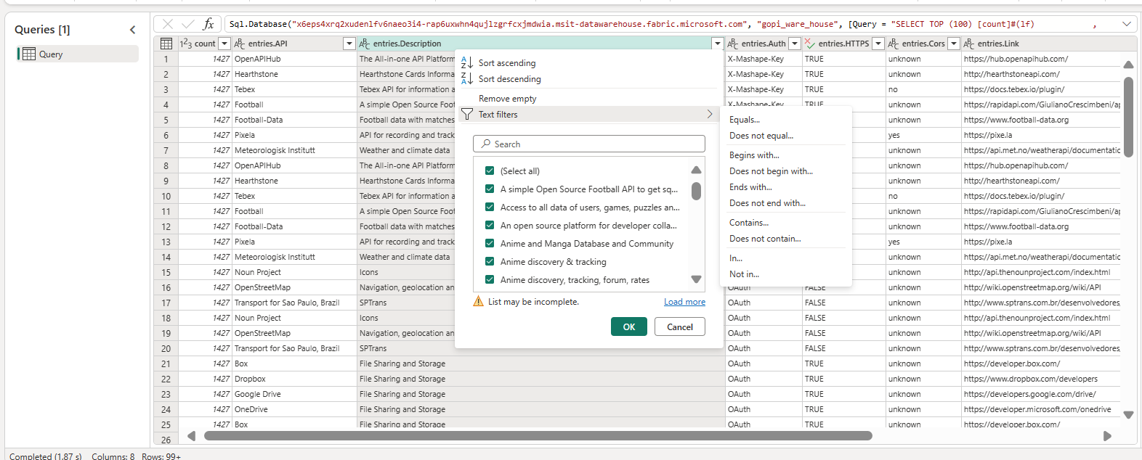Screen dimensions: 1142x460
Task: Expand Text filters submenu arrow
Action: click(710, 114)
